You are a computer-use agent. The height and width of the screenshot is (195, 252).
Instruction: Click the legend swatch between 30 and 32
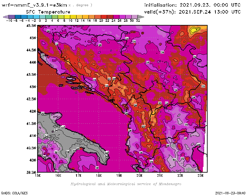[135, 17]
